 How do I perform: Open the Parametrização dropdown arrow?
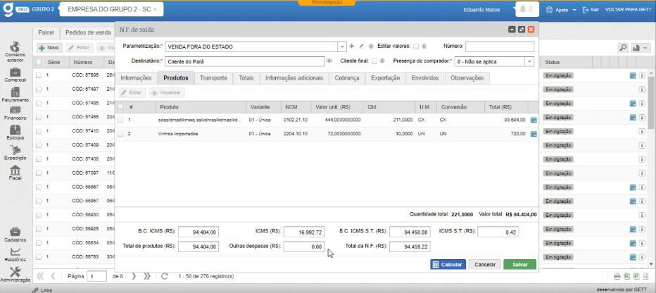tap(342, 46)
